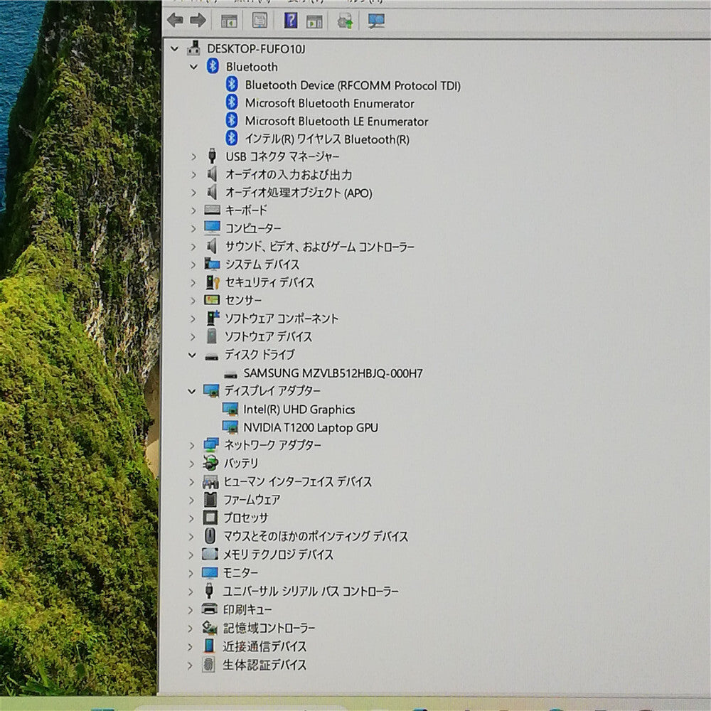Expand the ネットワーク アダプター category
The image size is (711, 711).
(x=192, y=446)
